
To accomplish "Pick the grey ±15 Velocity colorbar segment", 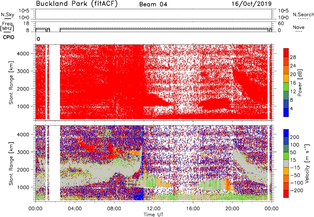I will pos(286,163).
